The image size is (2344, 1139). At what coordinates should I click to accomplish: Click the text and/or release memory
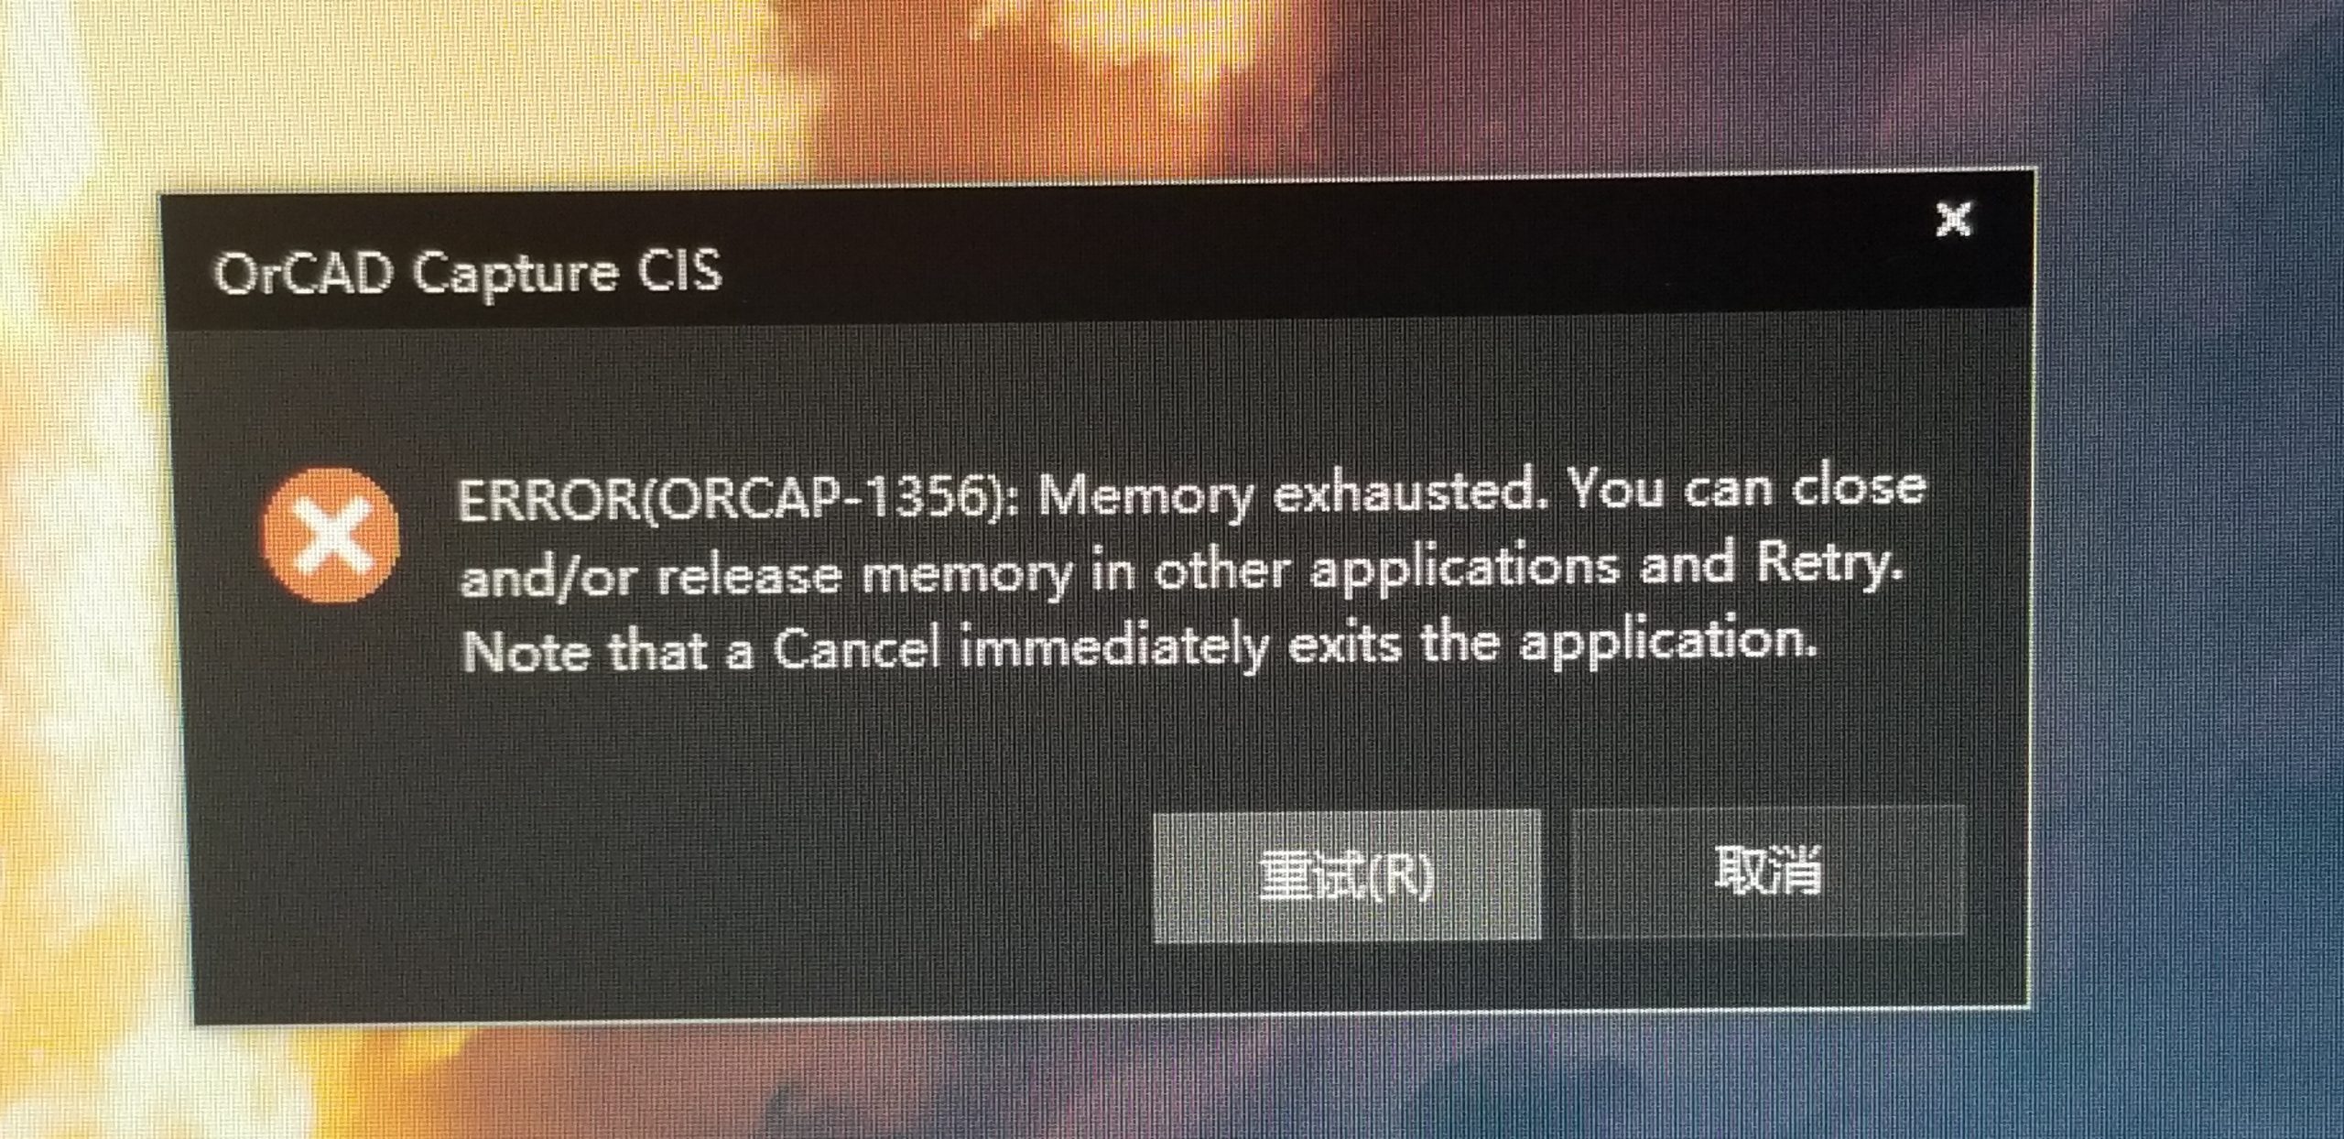pos(765,576)
